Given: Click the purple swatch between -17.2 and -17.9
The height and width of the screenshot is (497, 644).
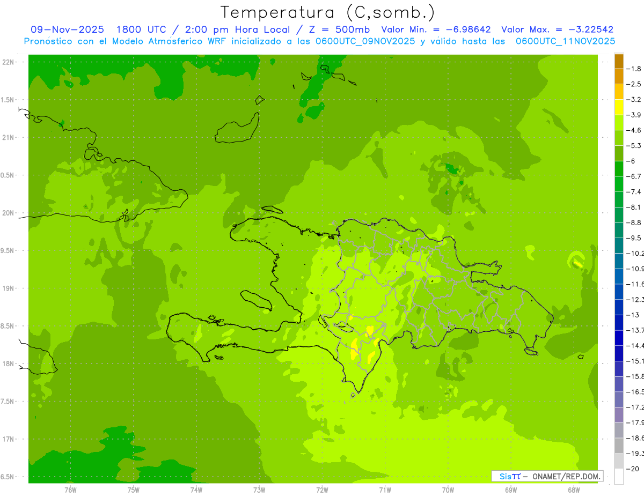Looking at the screenshot, I should [619, 415].
